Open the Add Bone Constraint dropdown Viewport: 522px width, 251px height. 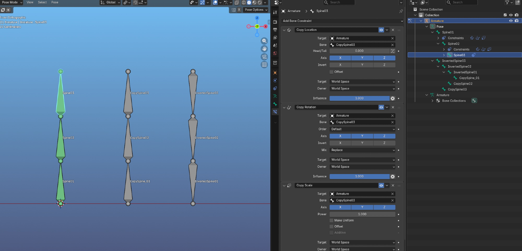point(342,21)
